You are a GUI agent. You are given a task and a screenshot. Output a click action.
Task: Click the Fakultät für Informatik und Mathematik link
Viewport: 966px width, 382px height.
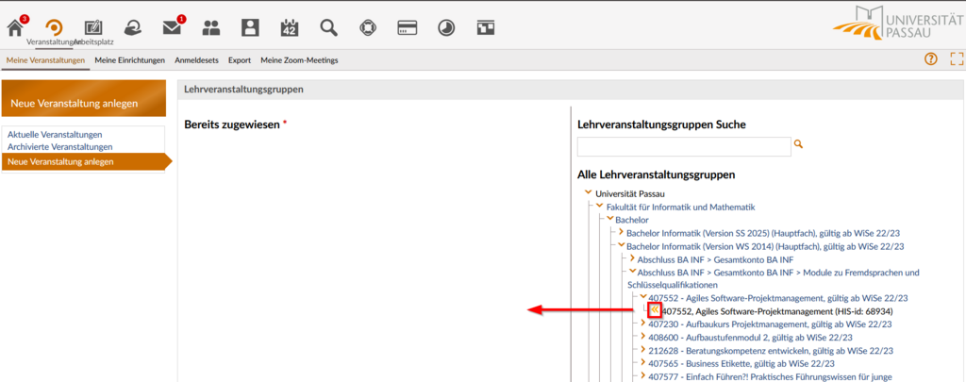coord(681,207)
